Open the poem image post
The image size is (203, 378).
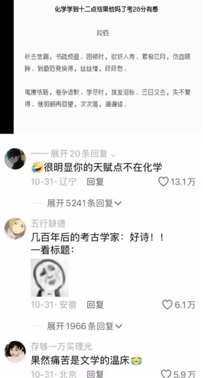coord(108,67)
